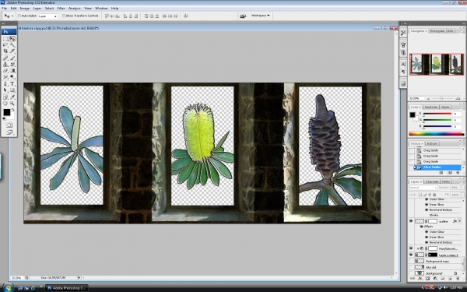
Task: Show the blur old layer
Action: 411,267
